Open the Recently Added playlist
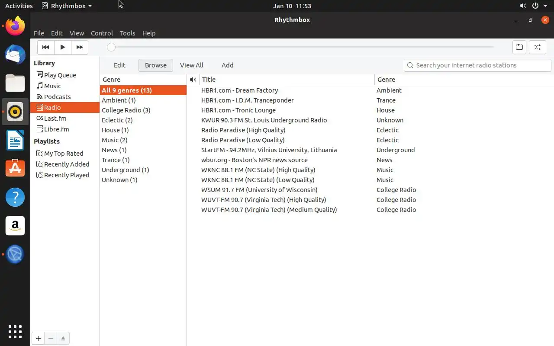The image size is (554, 346). 65,164
